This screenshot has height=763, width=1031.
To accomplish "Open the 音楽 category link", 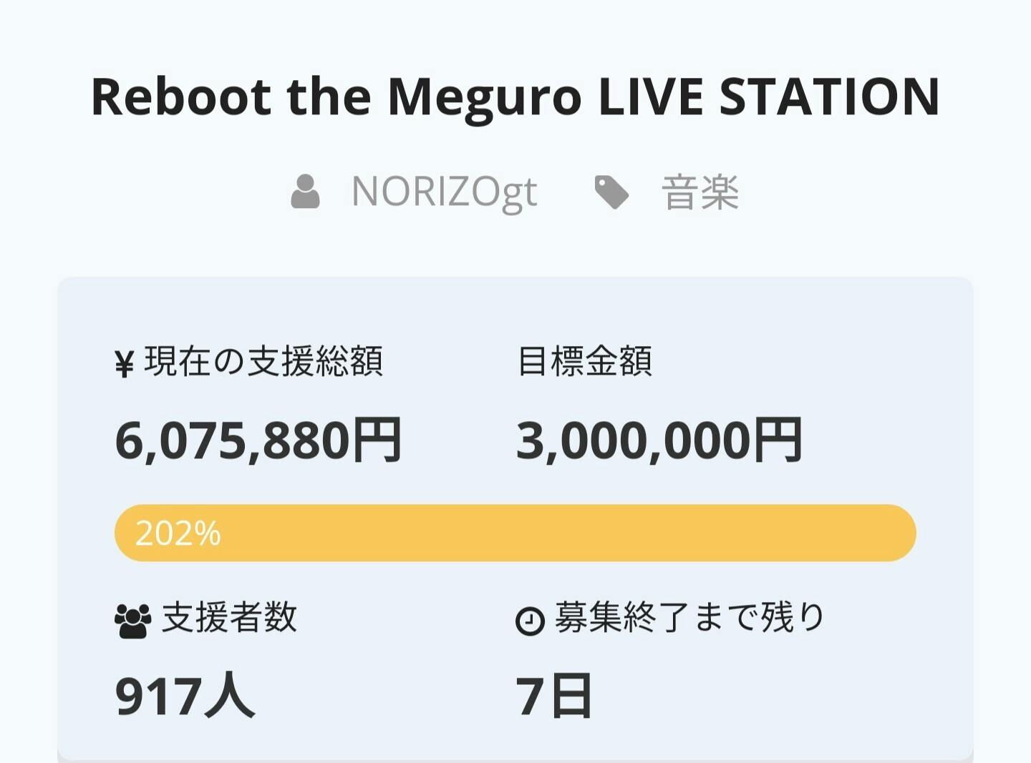I will (x=700, y=192).
